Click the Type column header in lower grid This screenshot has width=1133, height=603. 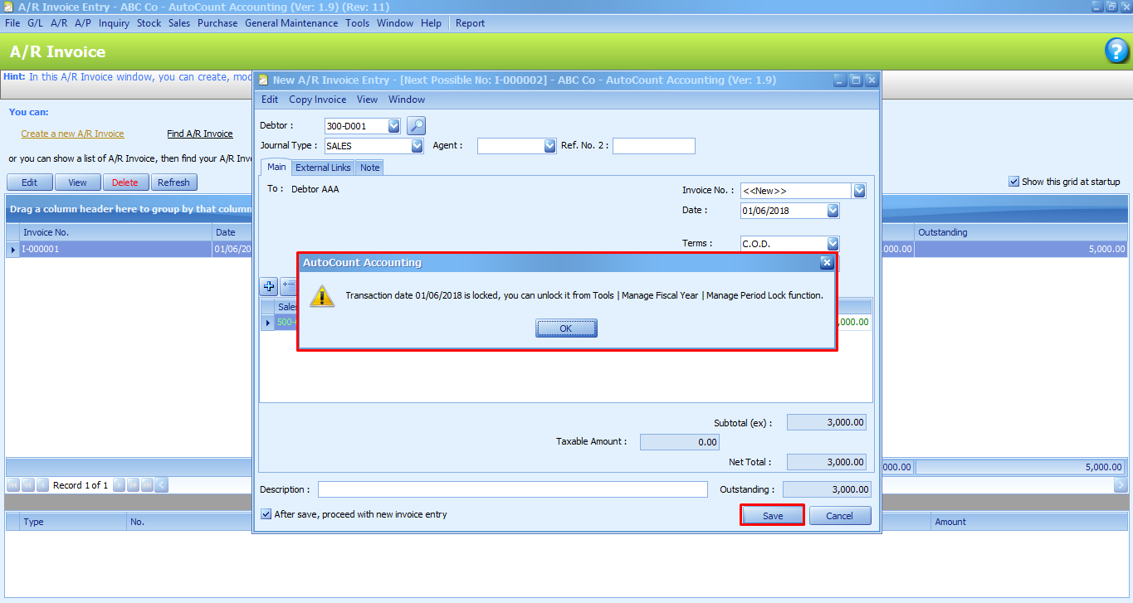(73, 522)
